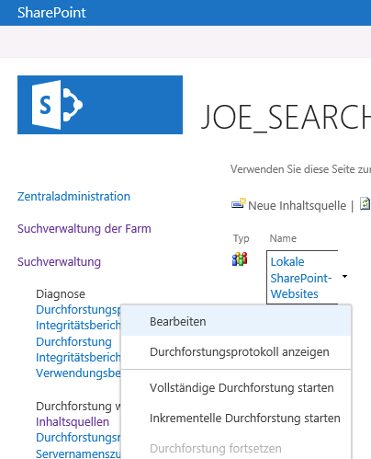
Task: Click the SharePoint site logo
Action: (100, 105)
